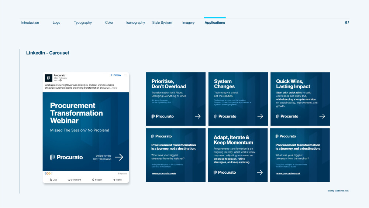Click the reaction emojis count
The width and height of the screenshot is (369, 208).
pos(49,174)
